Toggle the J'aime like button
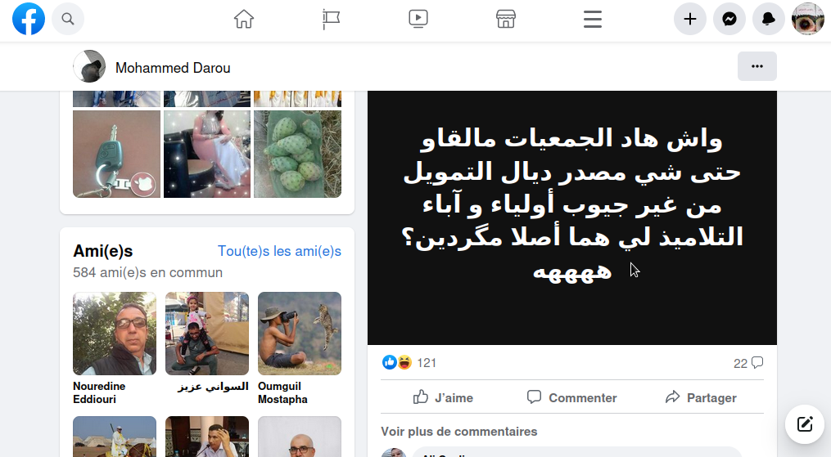The height and width of the screenshot is (457, 831). click(x=443, y=398)
